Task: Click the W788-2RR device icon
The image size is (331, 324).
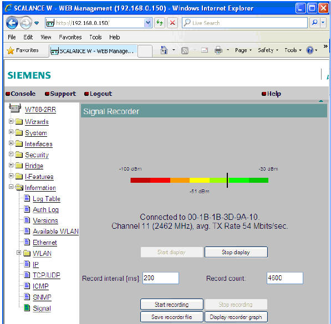Action: pyautogui.click(x=15, y=108)
